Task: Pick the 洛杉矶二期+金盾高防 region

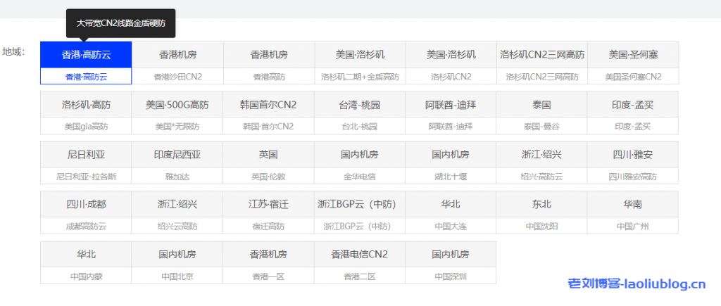Action: (360, 63)
